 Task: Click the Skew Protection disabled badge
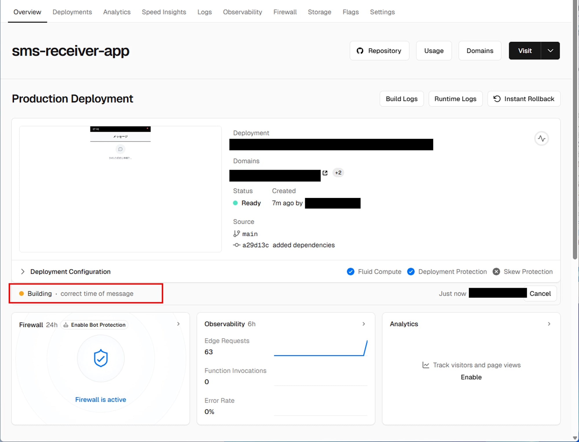(496, 272)
